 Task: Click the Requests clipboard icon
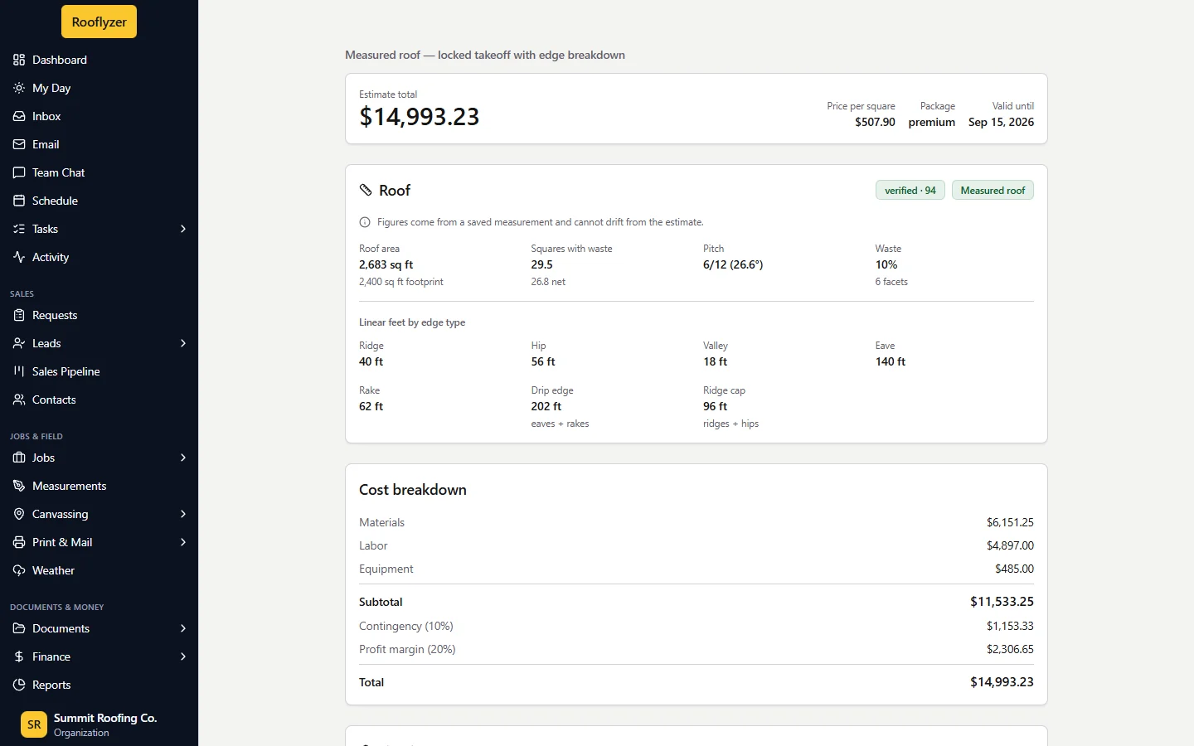pyautogui.click(x=19, y=315)
